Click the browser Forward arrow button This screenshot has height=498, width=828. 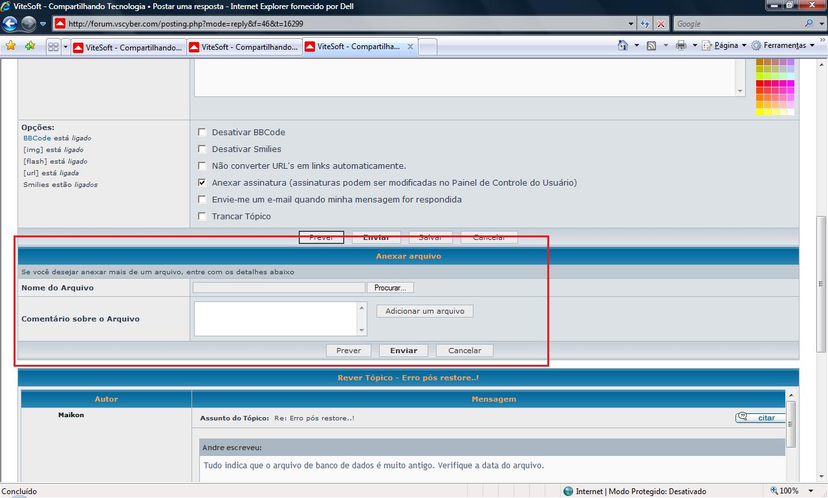[28, 24]
